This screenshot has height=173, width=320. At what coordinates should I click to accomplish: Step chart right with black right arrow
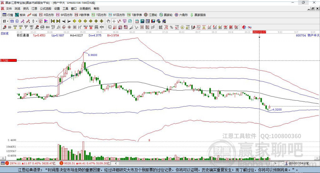69,21
